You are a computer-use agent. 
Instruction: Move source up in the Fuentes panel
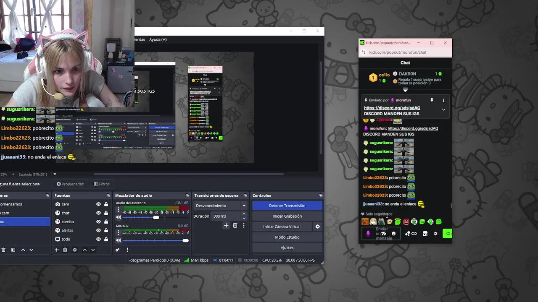tap(84, 250)
